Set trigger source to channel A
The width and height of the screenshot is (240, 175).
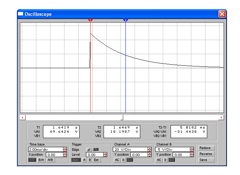click(x=84, y=160)
